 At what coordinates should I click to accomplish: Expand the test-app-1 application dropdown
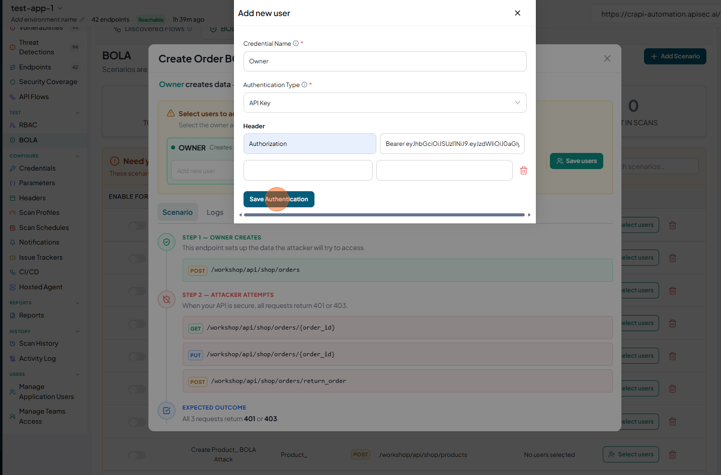pyautogui.click(x=60, y=8)
